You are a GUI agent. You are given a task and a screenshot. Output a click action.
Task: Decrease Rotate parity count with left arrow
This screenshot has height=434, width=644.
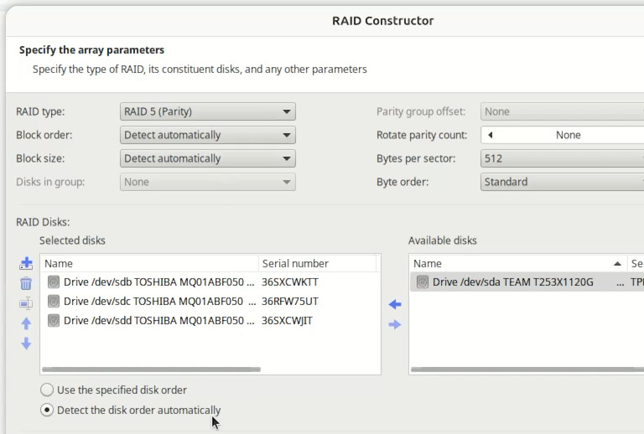pos(490,135)
